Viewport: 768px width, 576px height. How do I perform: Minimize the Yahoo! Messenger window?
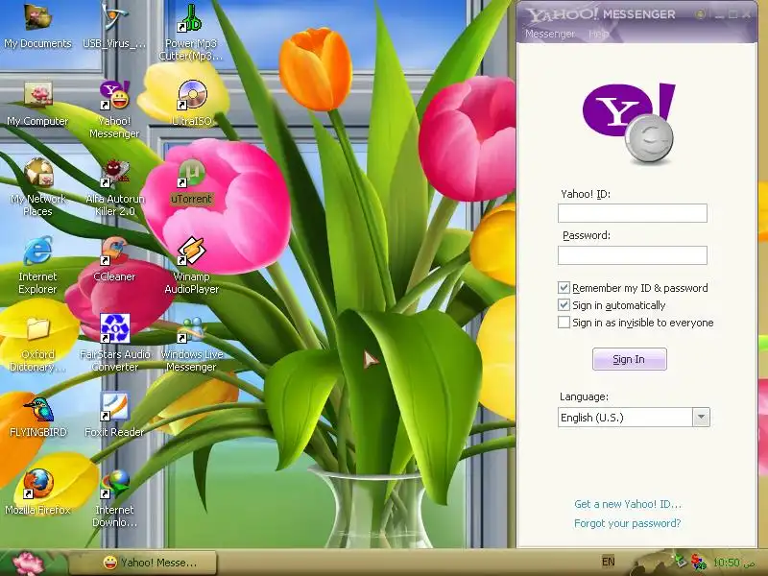719,14
